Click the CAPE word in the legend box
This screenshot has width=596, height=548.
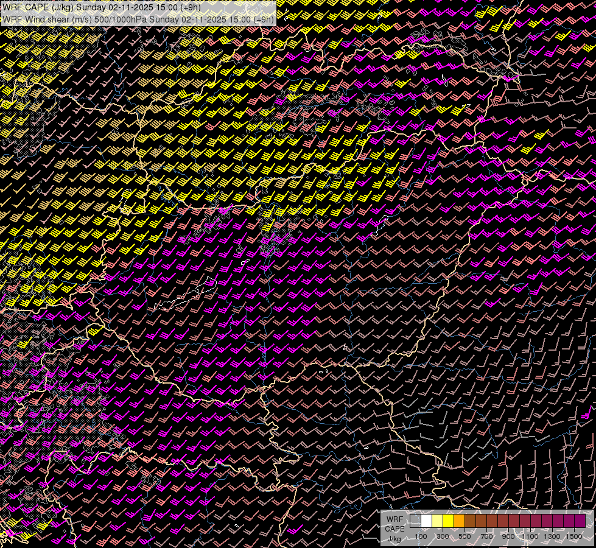point(394,529)
